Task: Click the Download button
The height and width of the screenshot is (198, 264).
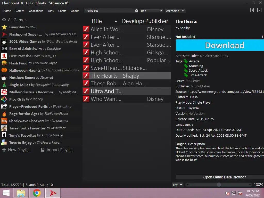Action: [220, 45]
